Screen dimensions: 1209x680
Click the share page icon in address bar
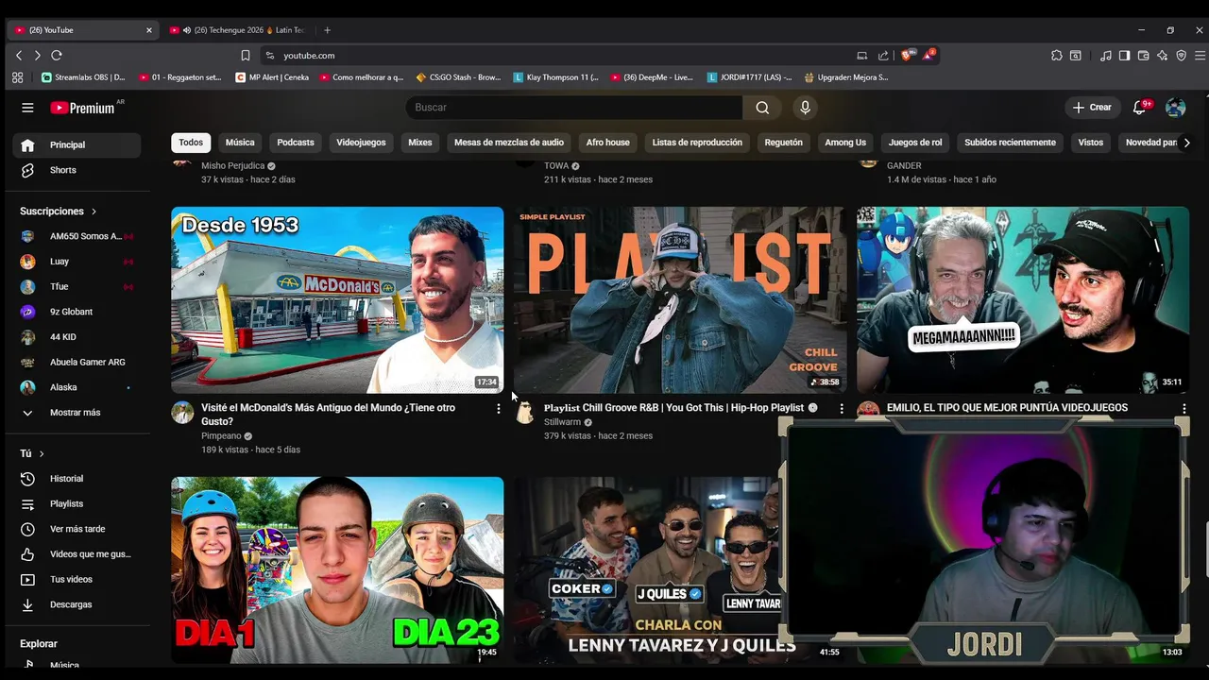[883, 56]
